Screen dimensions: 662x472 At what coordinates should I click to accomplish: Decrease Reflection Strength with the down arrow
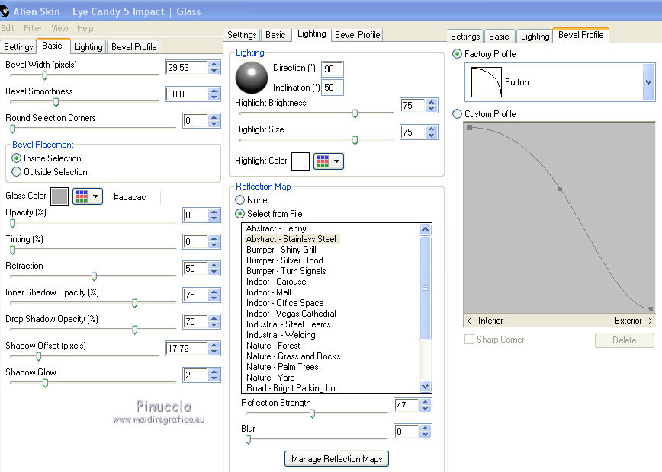pyautogui.click(x=426, y=410)
